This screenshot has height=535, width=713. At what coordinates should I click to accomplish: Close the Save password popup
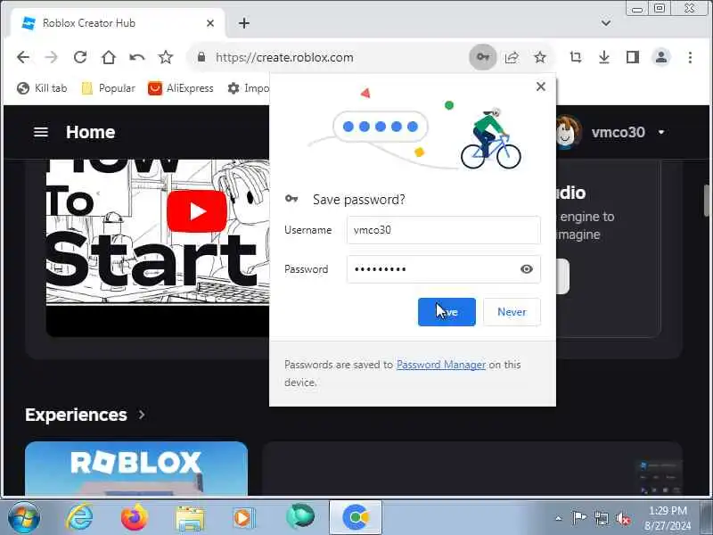(x=541, y=86)
